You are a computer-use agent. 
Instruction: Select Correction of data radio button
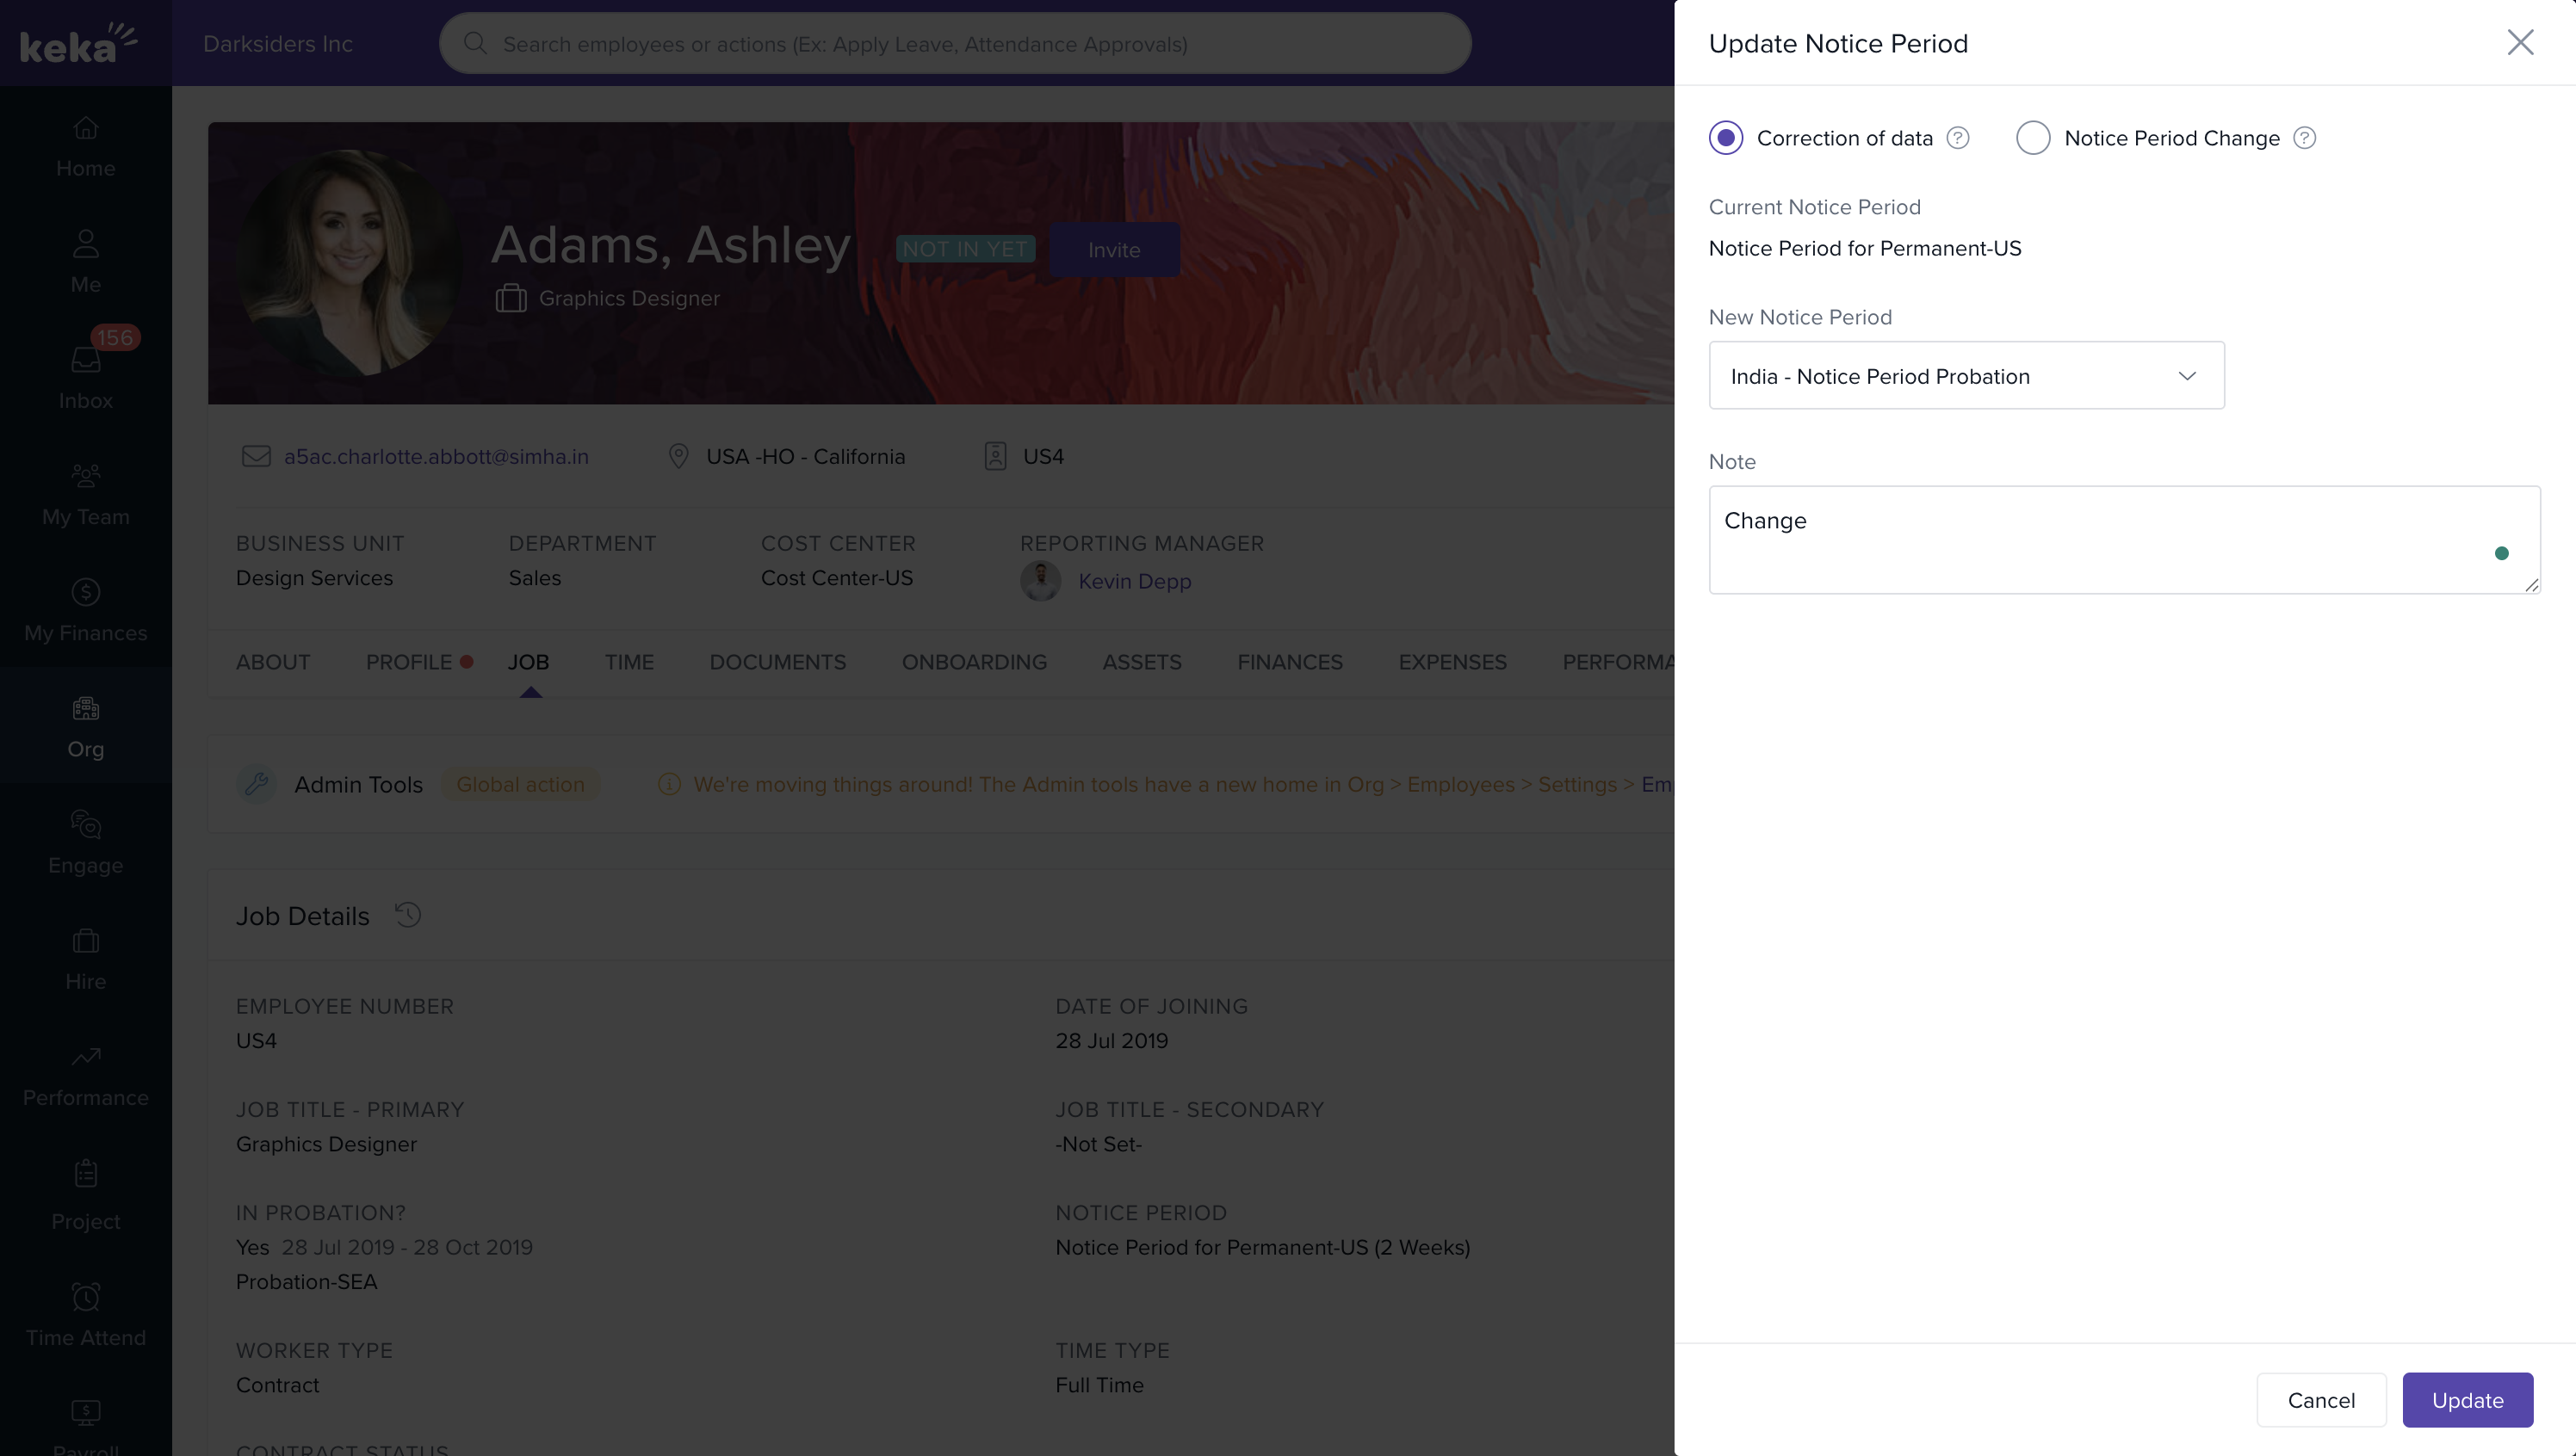point(1725,138)
